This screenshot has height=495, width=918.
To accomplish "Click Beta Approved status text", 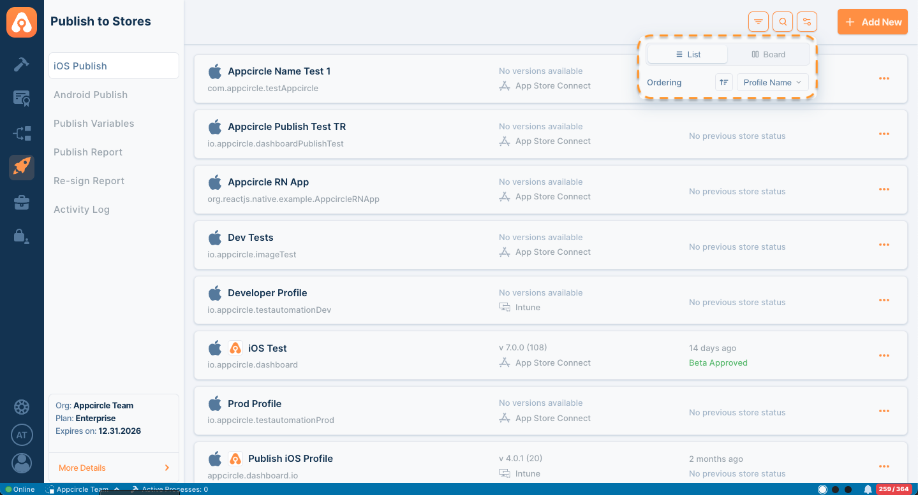I will 718,362.
